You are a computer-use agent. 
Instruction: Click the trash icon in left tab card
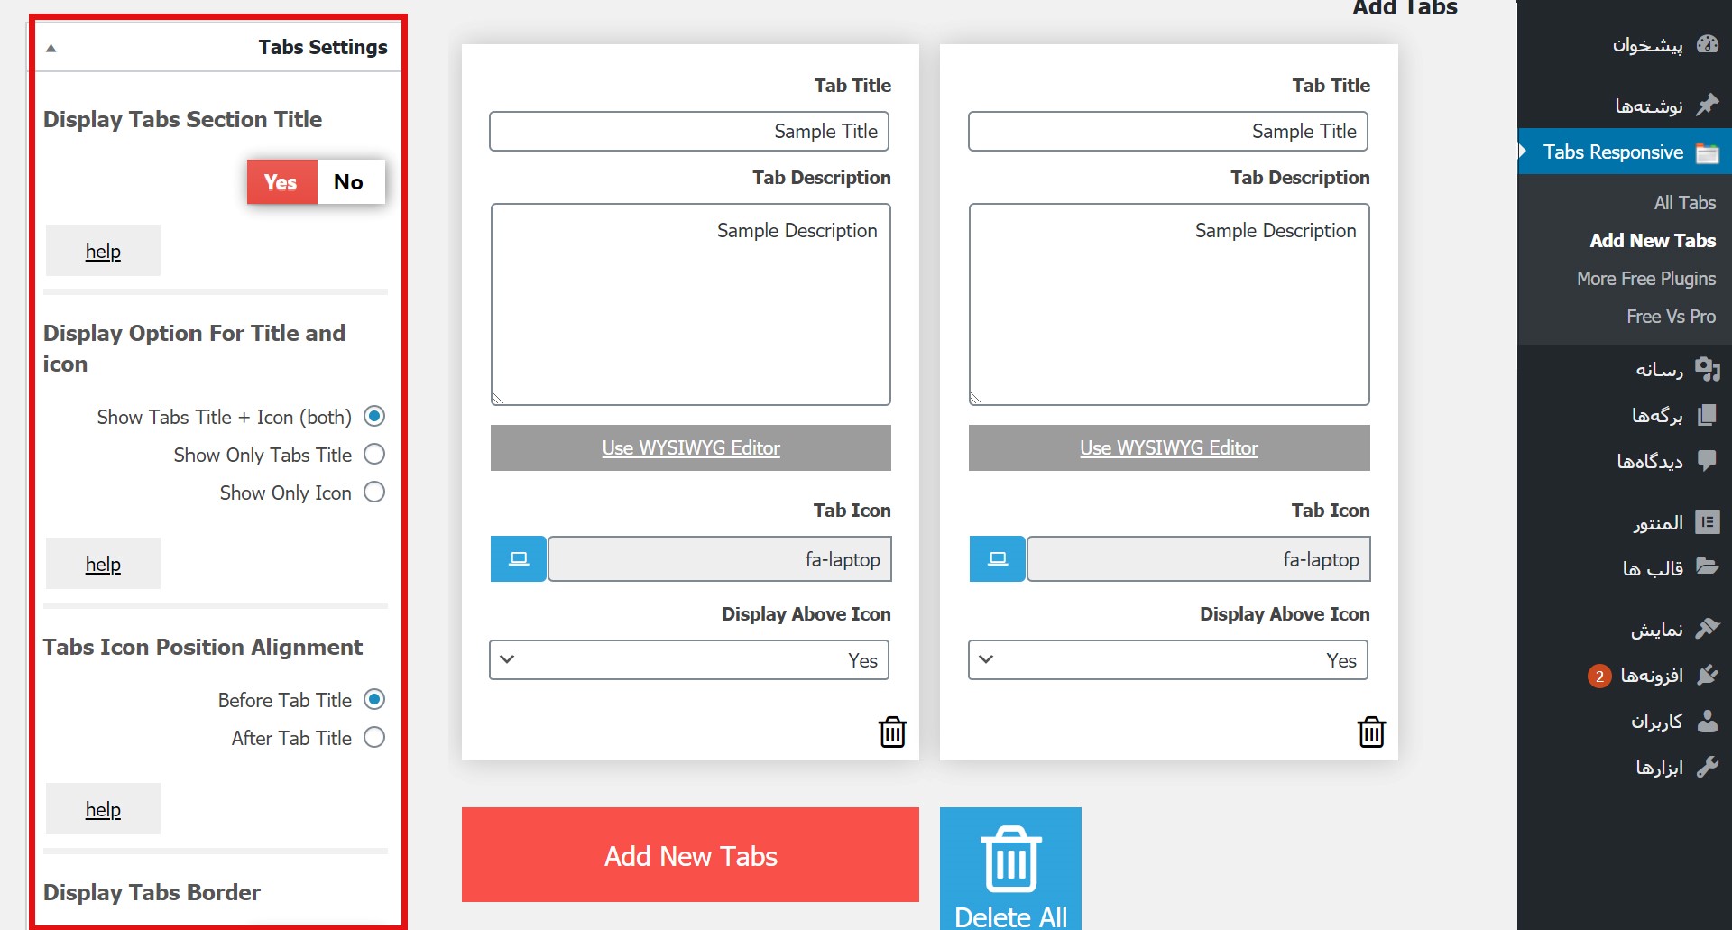(893, 732)
